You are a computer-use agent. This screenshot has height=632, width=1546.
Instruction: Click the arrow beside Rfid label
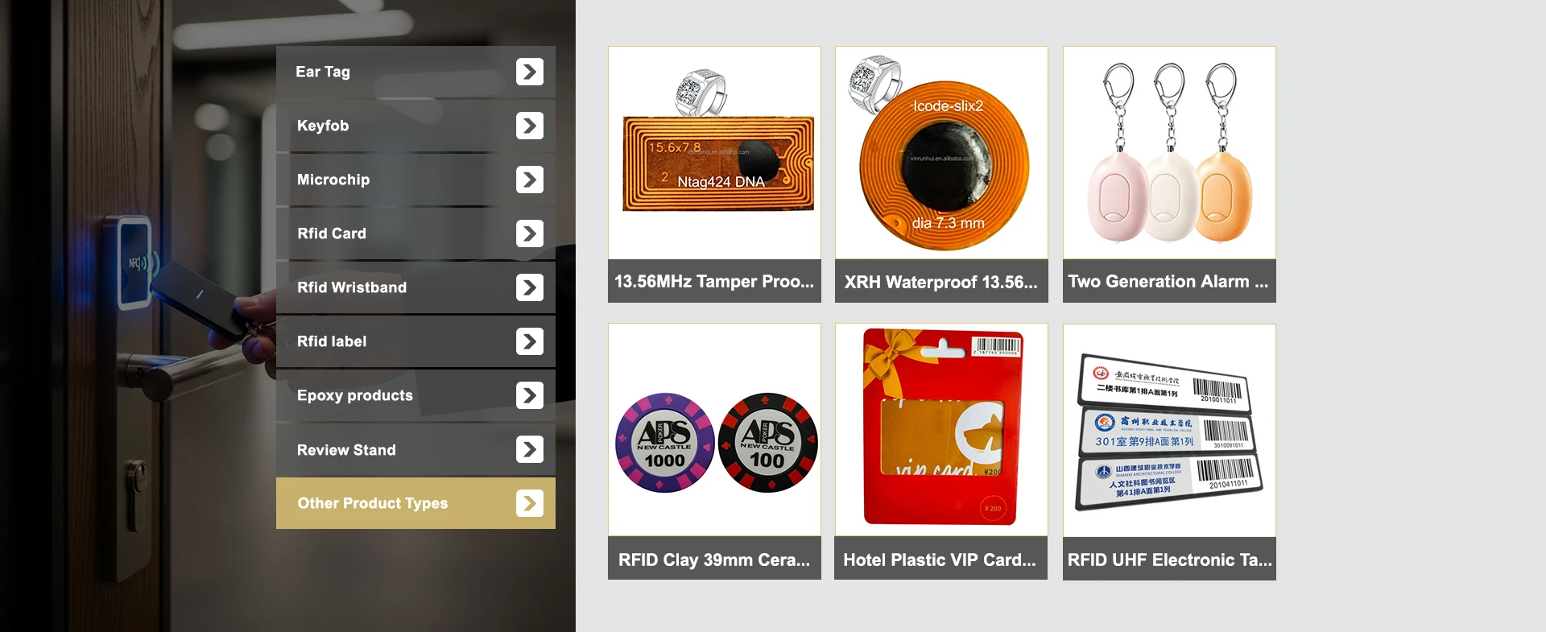[x=530, y=341]
